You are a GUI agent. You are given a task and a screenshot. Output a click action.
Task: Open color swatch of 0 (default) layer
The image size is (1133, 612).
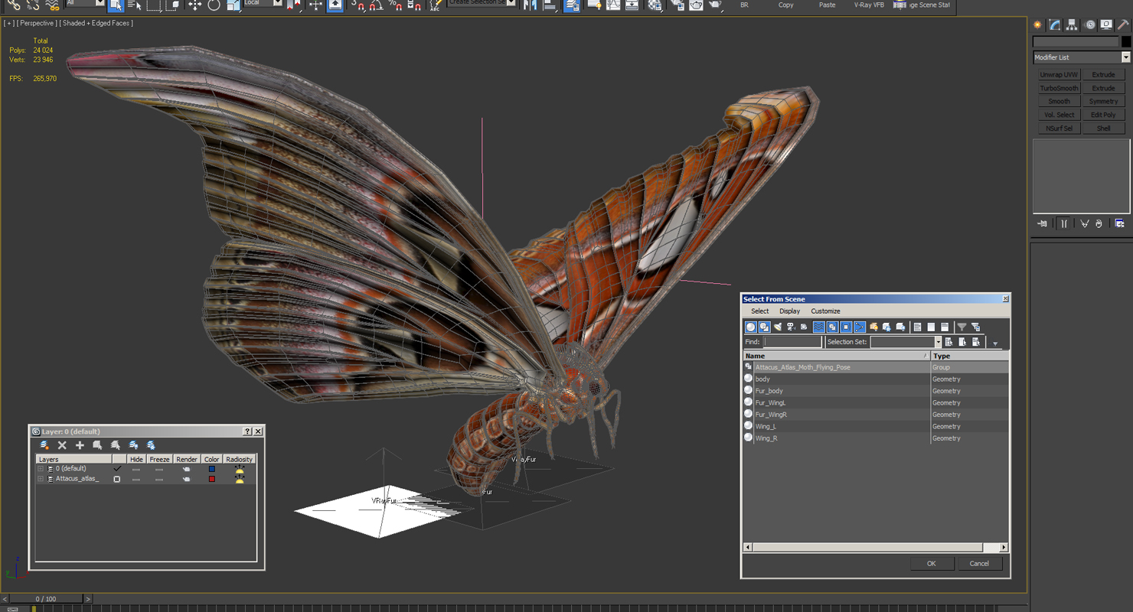(x=212, y=469)
